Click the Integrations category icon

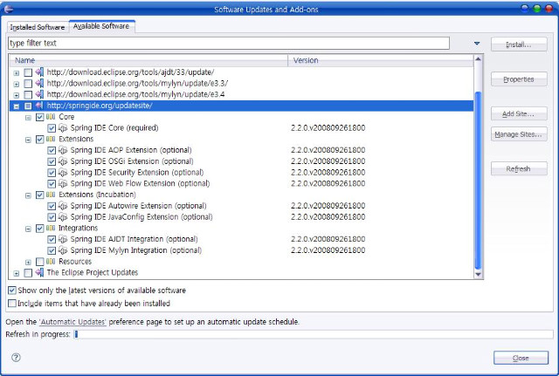[x=51, y=228]
